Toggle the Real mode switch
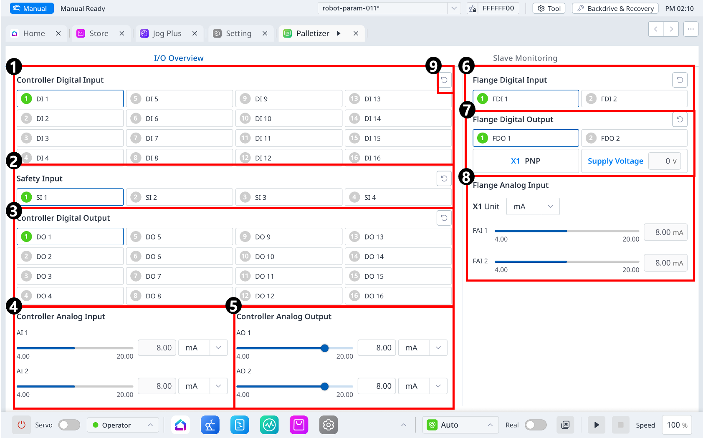 click(x=536, y=425)
